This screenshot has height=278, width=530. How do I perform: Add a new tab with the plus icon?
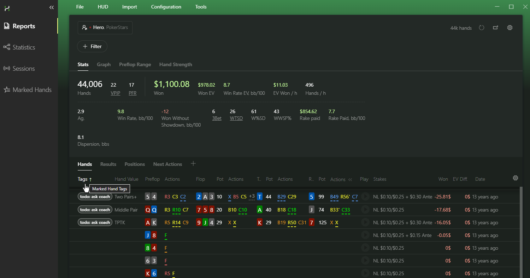(193, 163)
